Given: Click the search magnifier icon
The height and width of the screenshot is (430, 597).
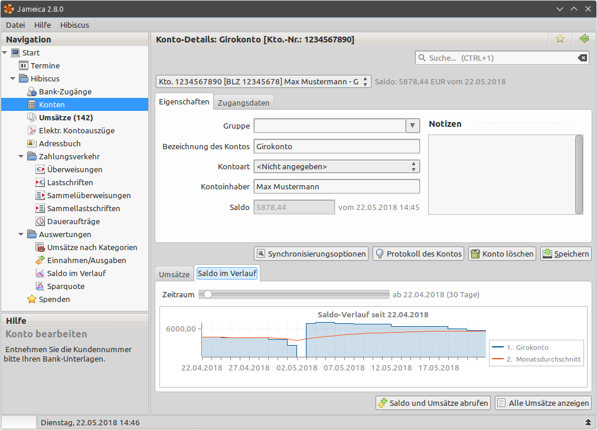Looking at the screenshot, I should pyautogui.click(x=422, y=58).
